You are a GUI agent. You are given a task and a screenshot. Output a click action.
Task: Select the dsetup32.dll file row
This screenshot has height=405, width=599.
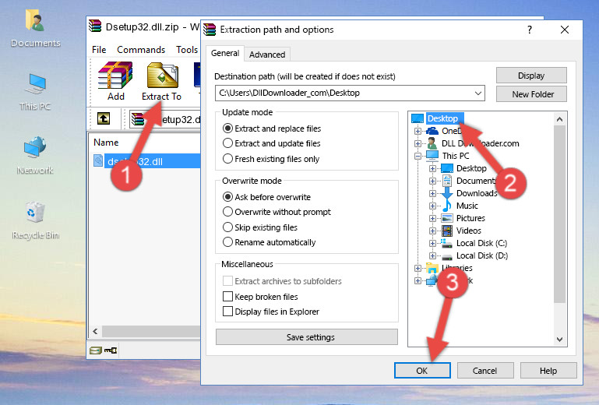[x=147, y=162]
